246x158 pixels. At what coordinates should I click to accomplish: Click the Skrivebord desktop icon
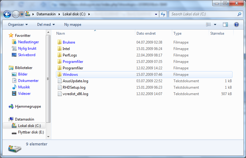tap(14, 55)
